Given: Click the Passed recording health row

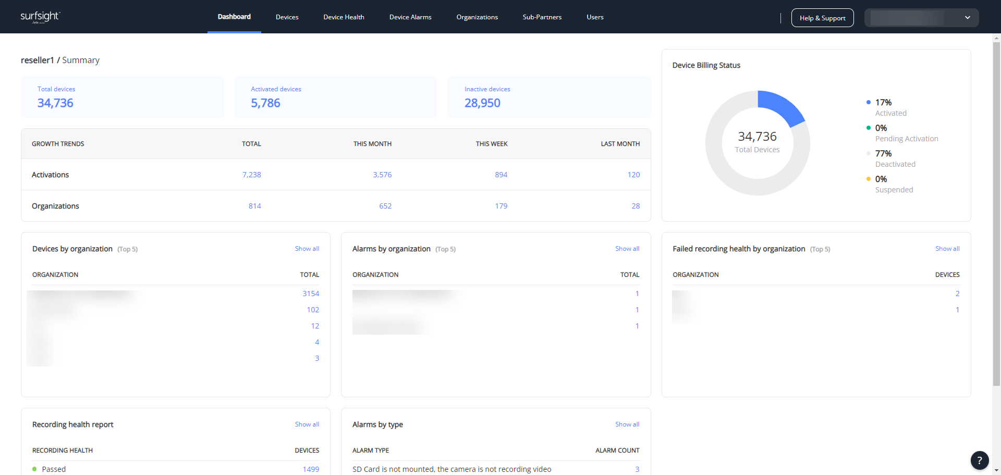Looking at the screenshot, I should [x=176, y=469].
